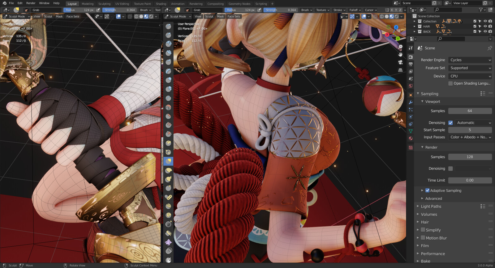
Task: Toggle the camera view gizmo
Action: click(x=400, y=62)
